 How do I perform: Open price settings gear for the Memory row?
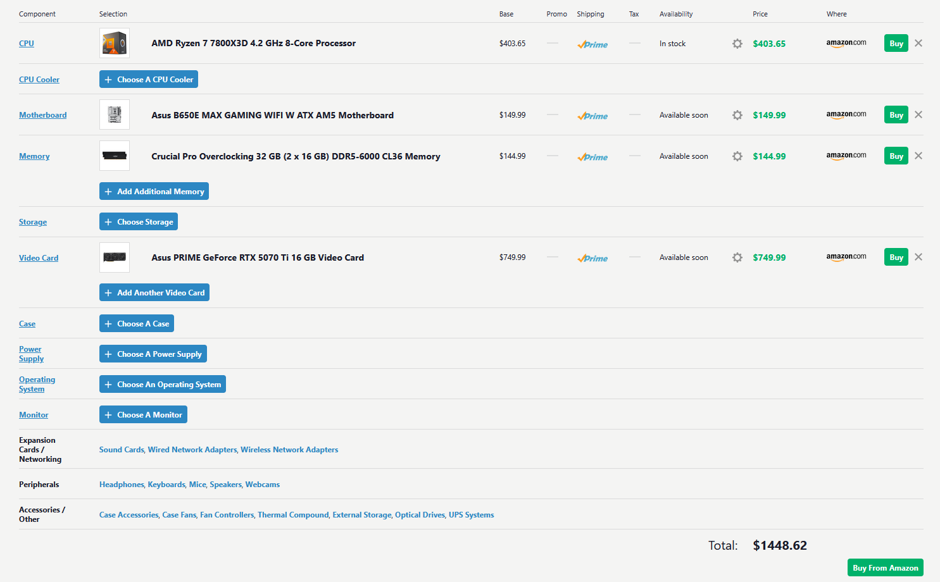coord(737,156)
